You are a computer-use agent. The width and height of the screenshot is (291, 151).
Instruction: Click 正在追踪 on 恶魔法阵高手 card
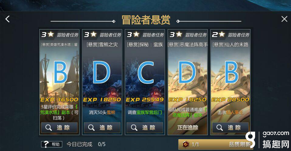coord(188,128)
